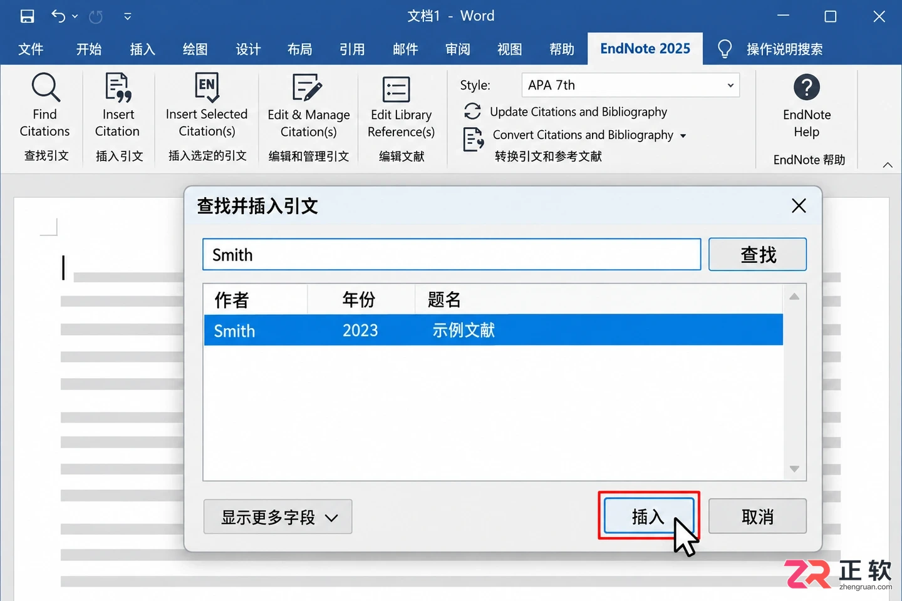Close the 查找并插入引文 dialog
The image size is (902, 601).
click(799, 205)
